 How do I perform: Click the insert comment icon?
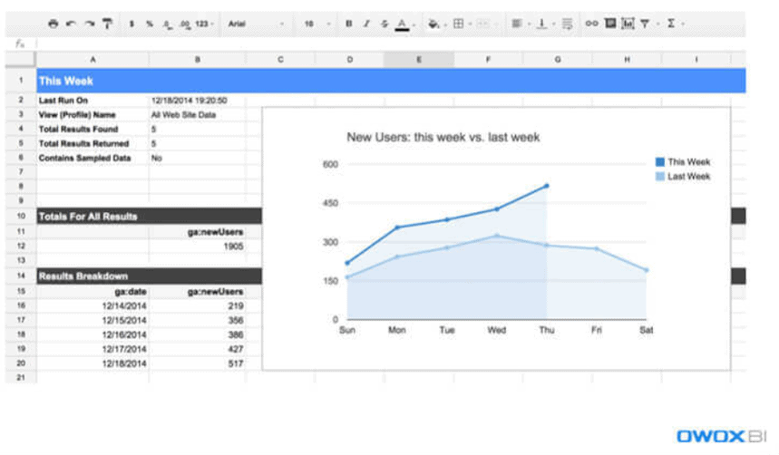coord(610,24)
